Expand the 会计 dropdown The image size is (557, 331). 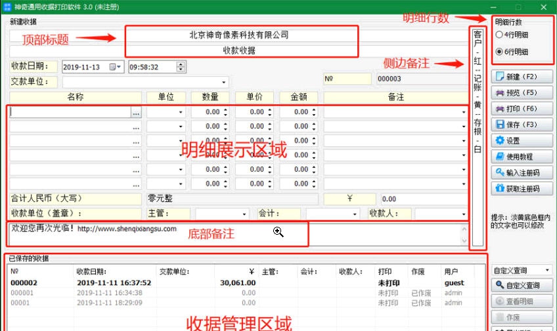(x=355, y=214)
